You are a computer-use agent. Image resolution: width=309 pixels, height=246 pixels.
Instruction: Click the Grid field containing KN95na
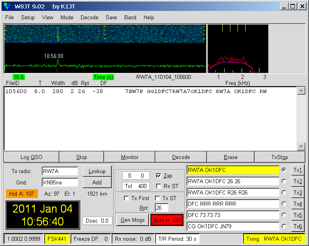[x=60, y=182]
